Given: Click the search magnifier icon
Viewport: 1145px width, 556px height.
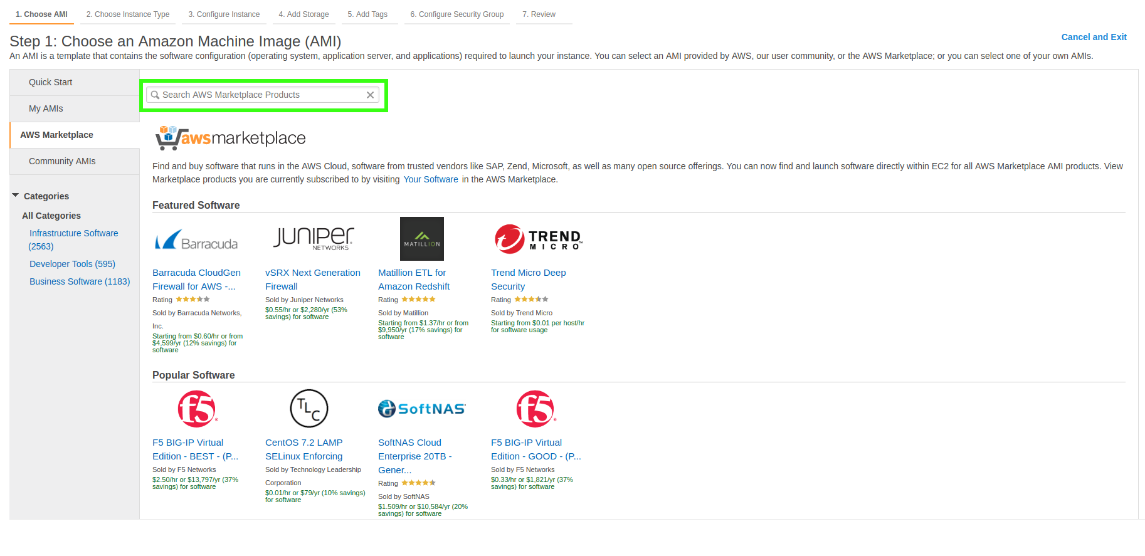Looking at the screenshot, I should pos(155,95).
